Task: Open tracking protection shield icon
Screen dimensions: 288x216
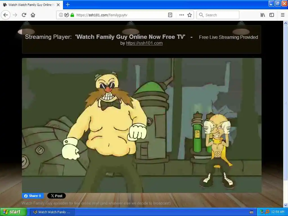Action: (66, 15)
